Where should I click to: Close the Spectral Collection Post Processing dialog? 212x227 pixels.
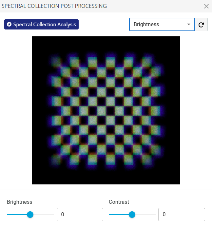pyautogui.click(x=206, y=6)
